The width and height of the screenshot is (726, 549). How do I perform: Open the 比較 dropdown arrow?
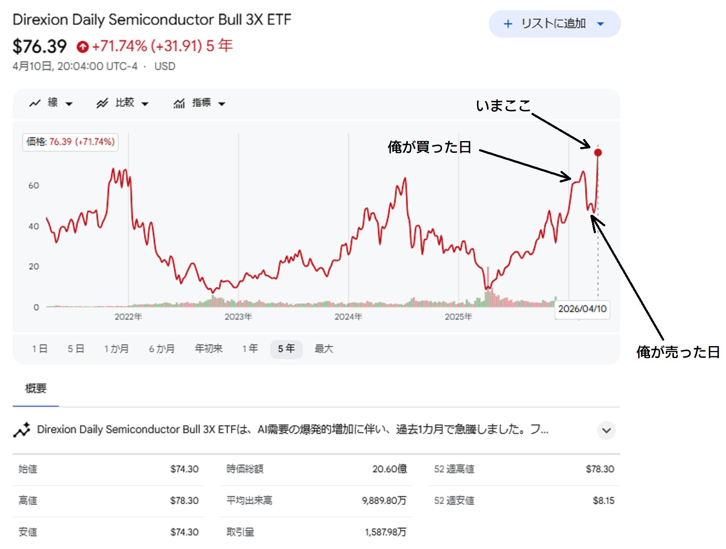[x=145, y=104]
